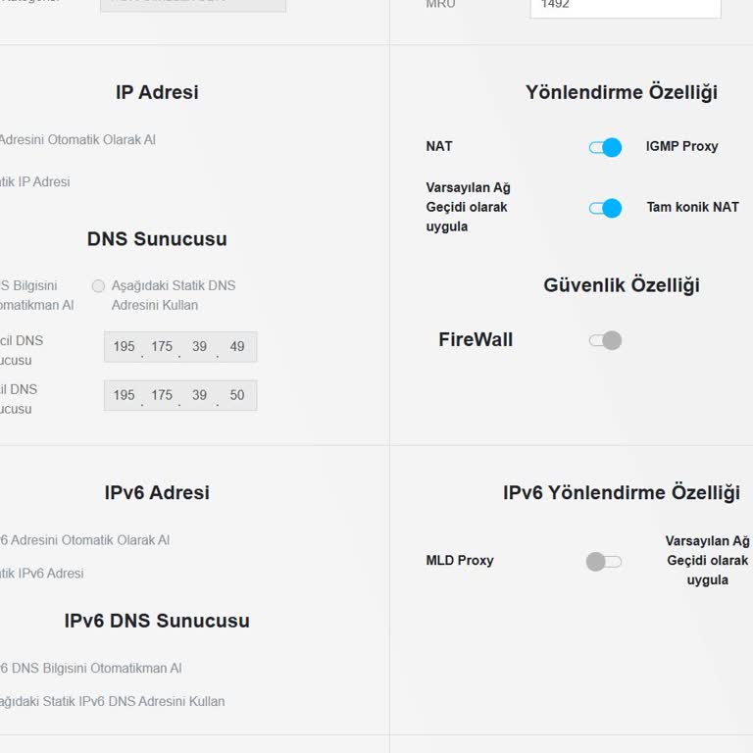Click the MRU input field
753x753 pixels.
click(x=625, y=6)
